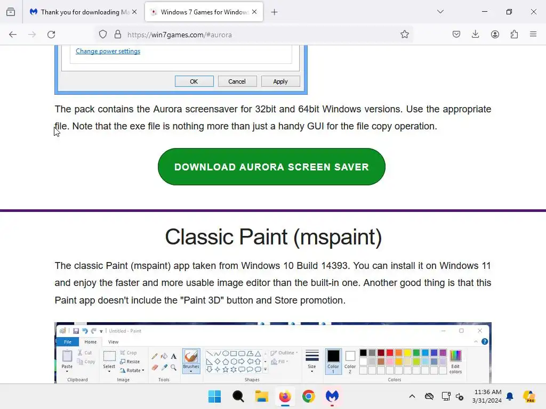This screenshot has height=409, width=546.
Task: Select the Pencil tool in Paint
Action: (x=155, y=356)
